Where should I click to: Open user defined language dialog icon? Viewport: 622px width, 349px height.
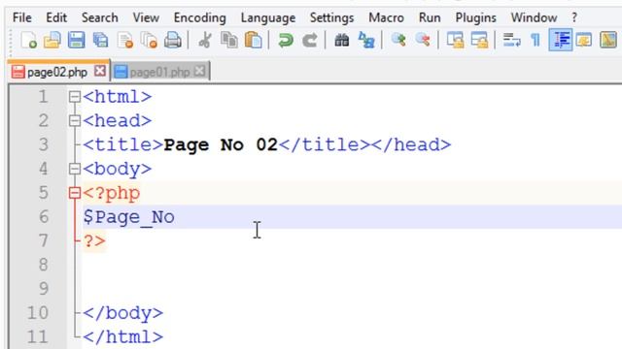coord(584,41)
